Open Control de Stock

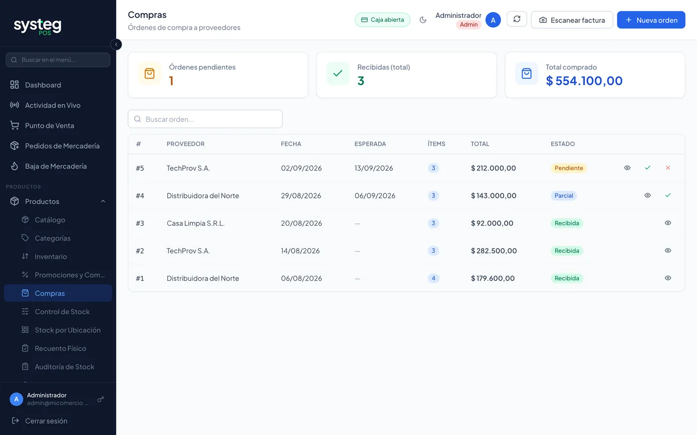pyautogui.click(x=58, y=312)
